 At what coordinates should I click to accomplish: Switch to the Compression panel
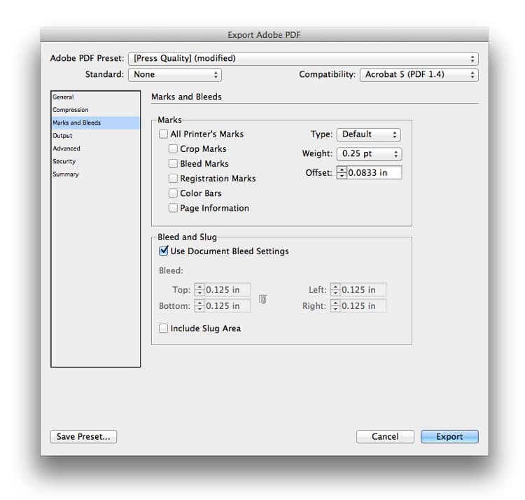pos(95,110)
